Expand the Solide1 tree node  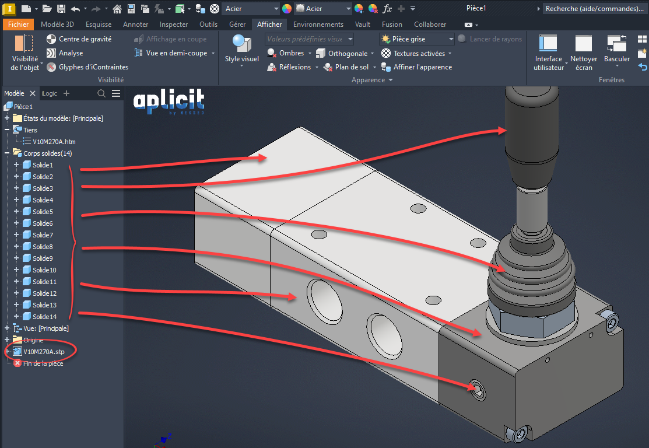click(x=16, y=165)
